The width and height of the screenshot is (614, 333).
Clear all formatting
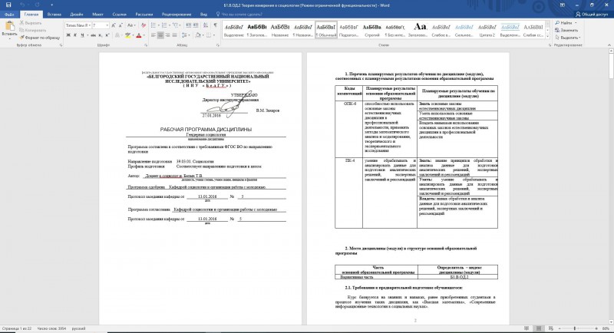click(x=144, y=25)
